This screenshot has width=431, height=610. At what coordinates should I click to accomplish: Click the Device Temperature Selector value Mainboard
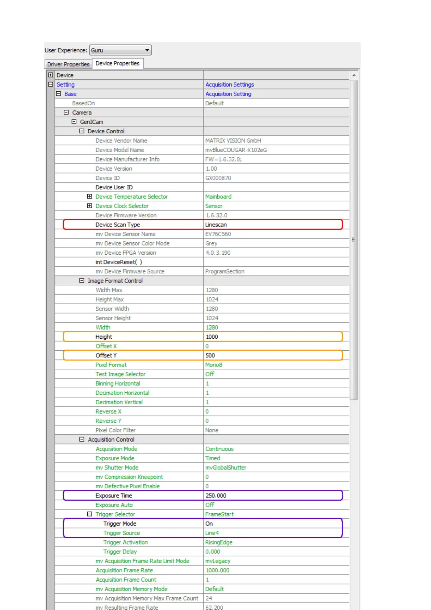point(218,196)
